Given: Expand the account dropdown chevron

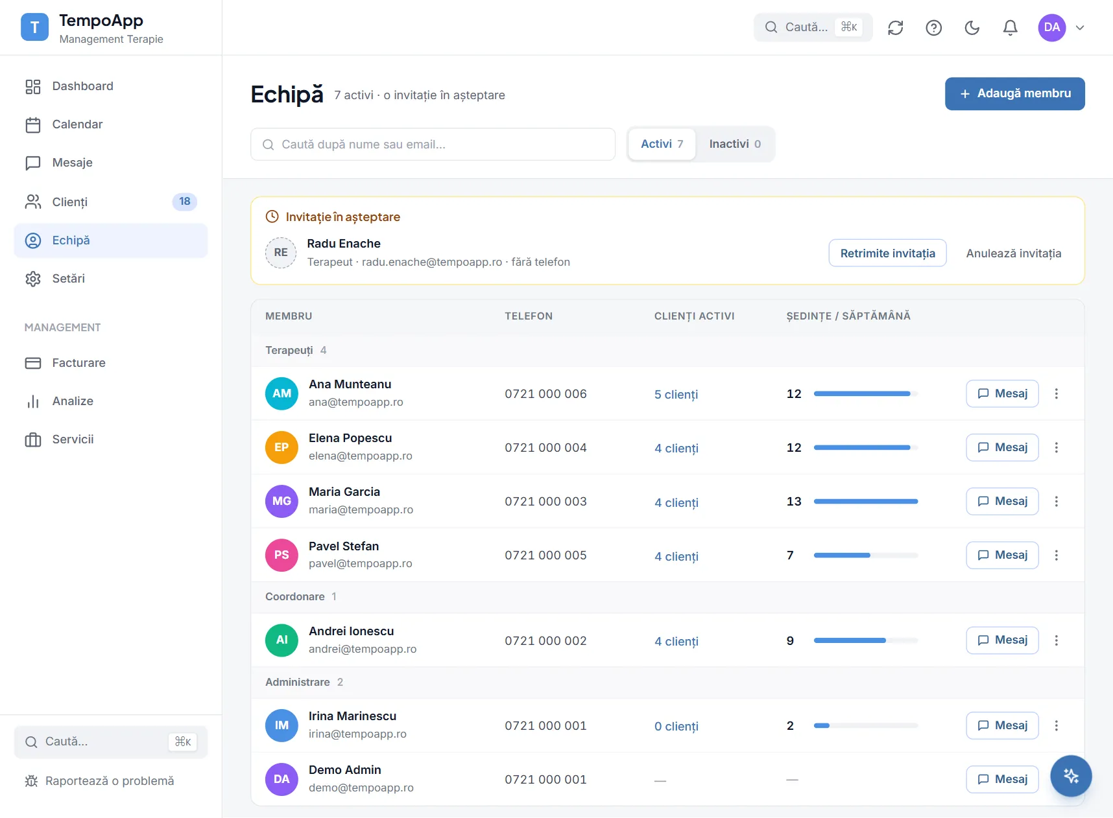Looking at the screenshot, I should (x=1080, y=27).
